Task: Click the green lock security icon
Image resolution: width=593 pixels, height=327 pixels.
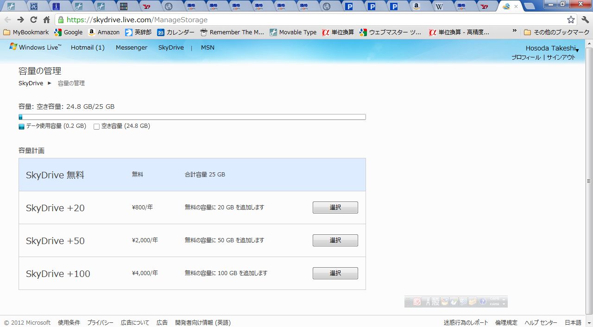Action: (61, 20)
